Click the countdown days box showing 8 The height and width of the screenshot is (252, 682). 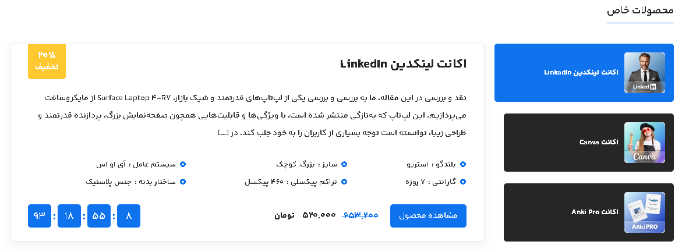click(x=129, y=216)
